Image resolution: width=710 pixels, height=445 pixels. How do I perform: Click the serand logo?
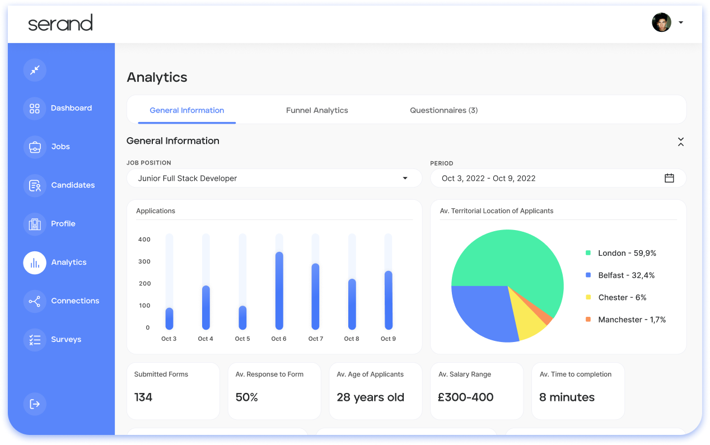pyautogui.click(x=60, y=23)
